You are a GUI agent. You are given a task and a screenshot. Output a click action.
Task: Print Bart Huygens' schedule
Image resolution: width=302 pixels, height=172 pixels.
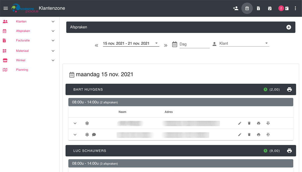click(289, 89)
